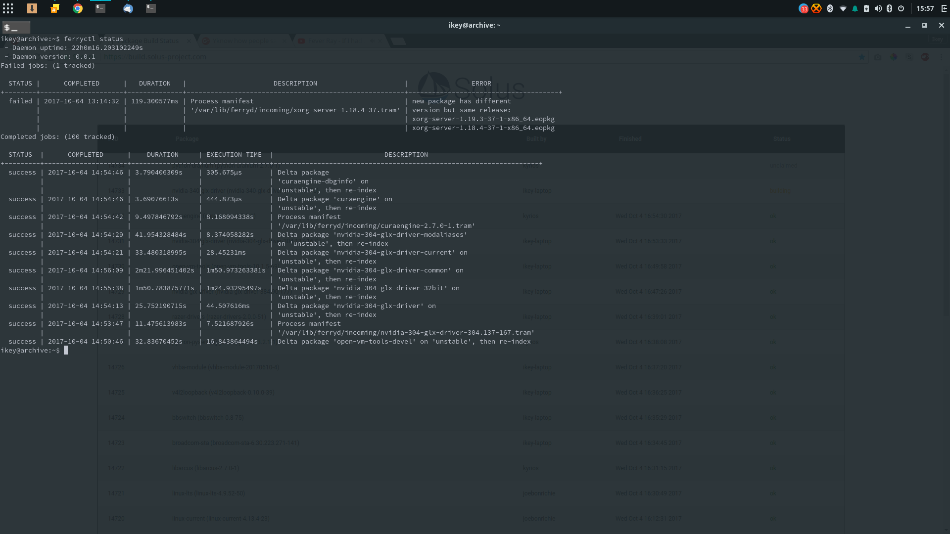
Task: Toggle the side panel icon right of the clock
Action: click(x=944, y=8)
